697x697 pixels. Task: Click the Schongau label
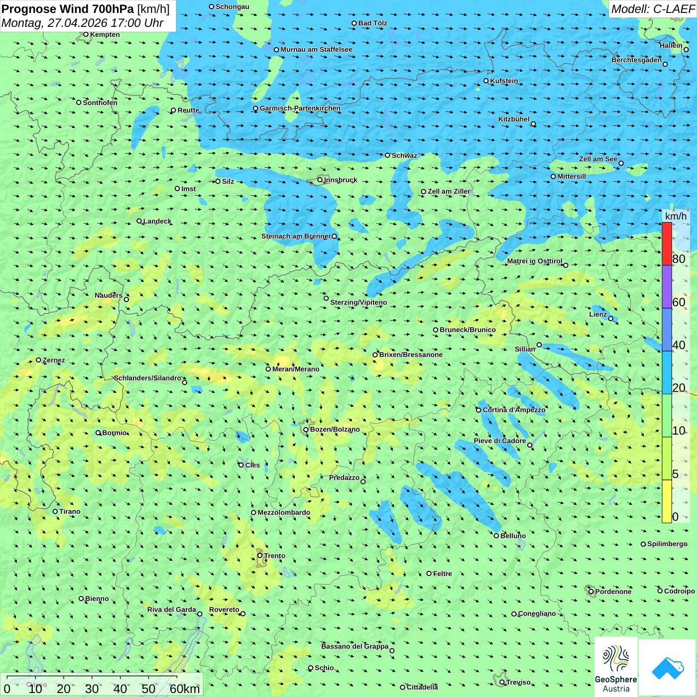click(x=232, y=6)
